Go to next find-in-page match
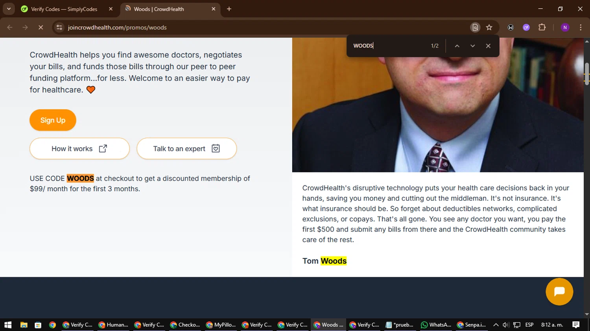590x331 pixels. pos(473,46)
